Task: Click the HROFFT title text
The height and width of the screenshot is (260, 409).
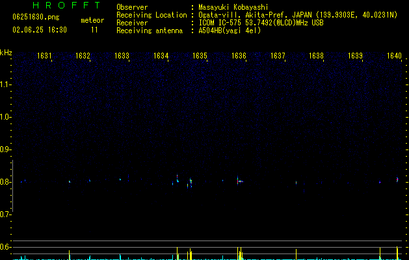Action: (x=66, y=5)
